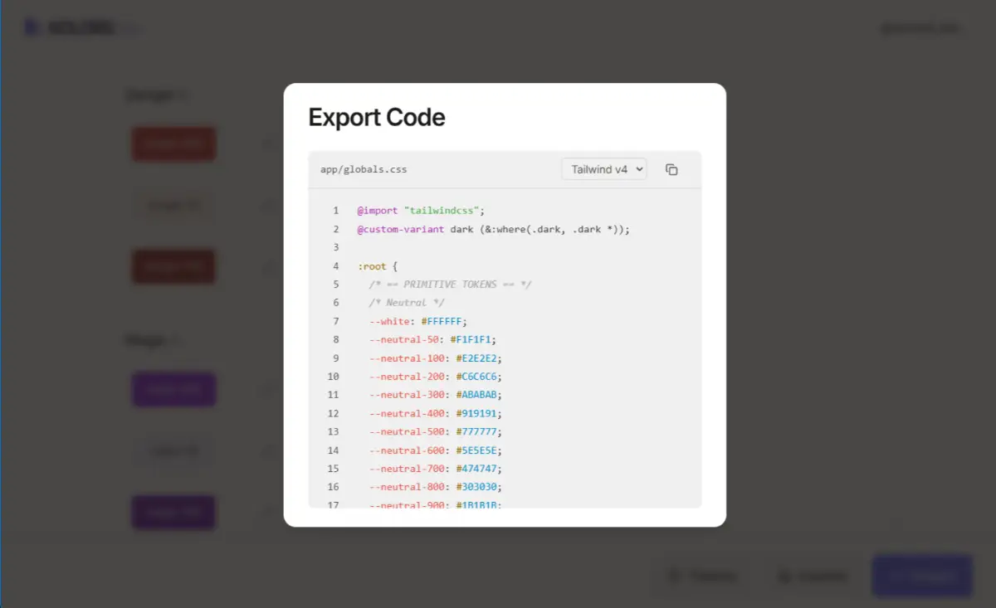
Task: Click the first blurred red Danger button
Action: click(x=174, y=144)
